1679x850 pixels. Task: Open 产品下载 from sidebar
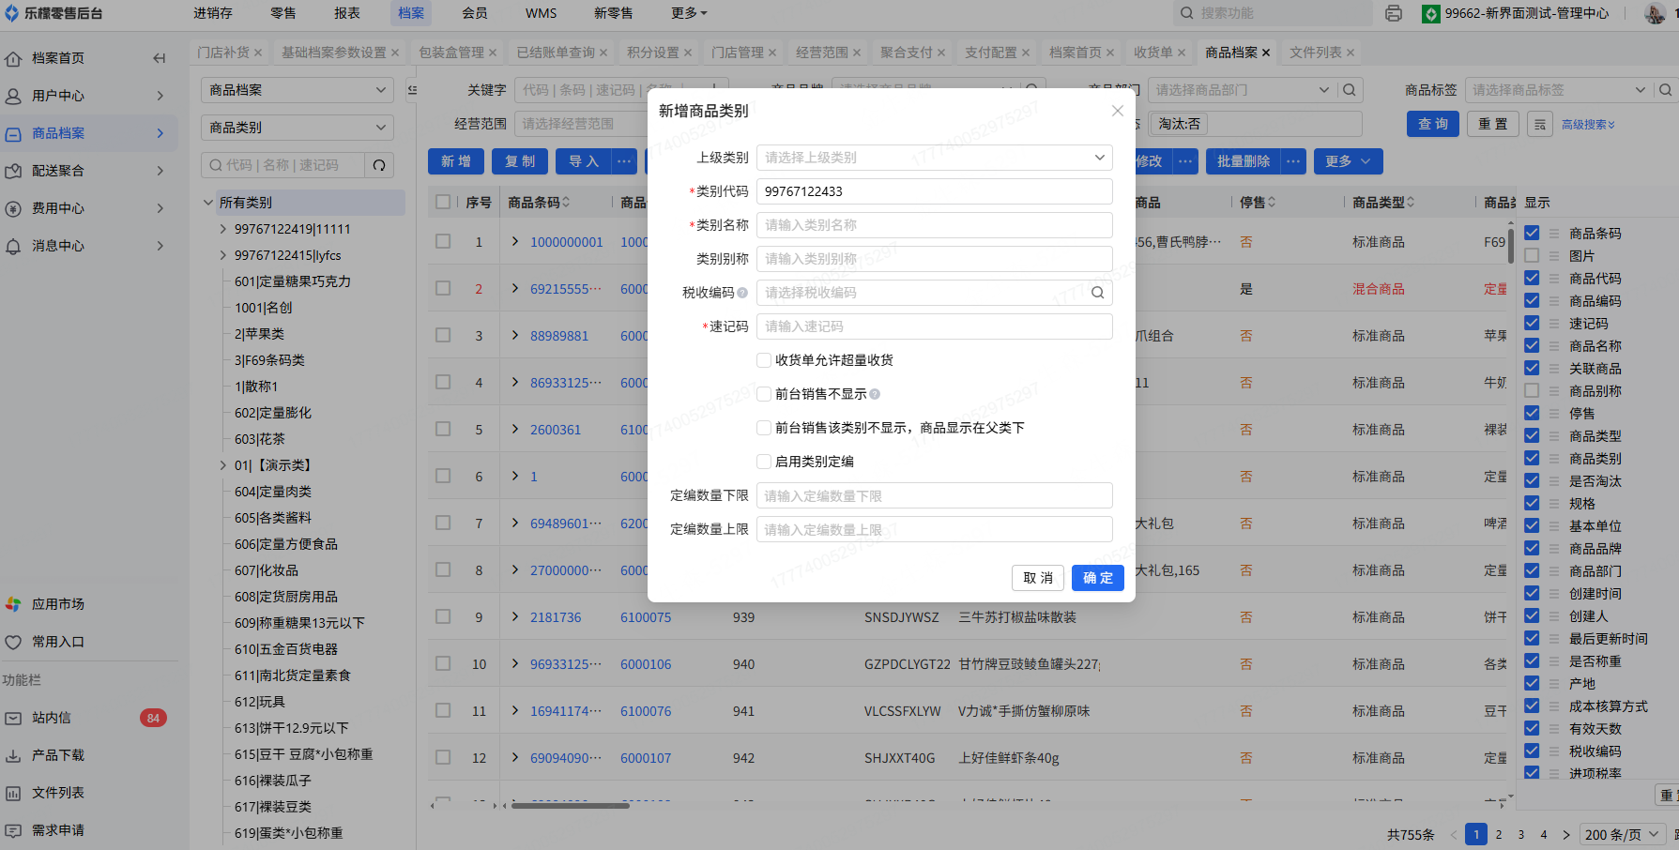[x=58, y=755]
